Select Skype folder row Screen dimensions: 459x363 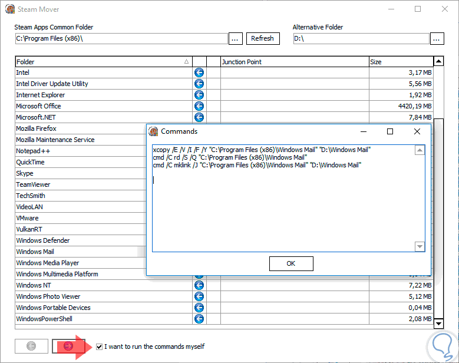[81, 173]
